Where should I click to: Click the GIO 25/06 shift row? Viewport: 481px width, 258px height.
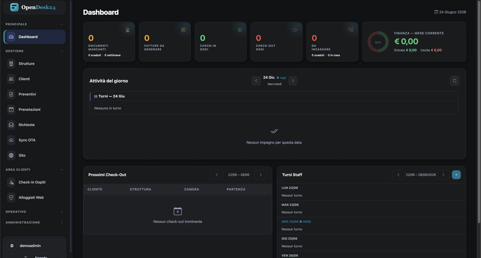[x=371, y=242]
